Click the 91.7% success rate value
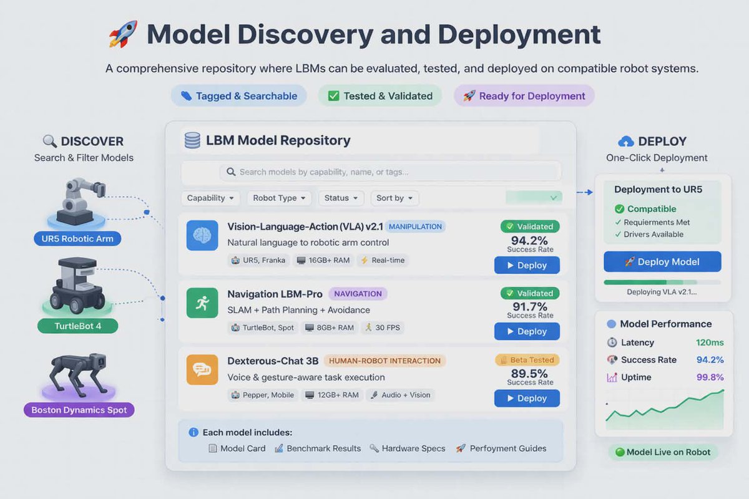749x499 pixels. [x=529, y=306]
